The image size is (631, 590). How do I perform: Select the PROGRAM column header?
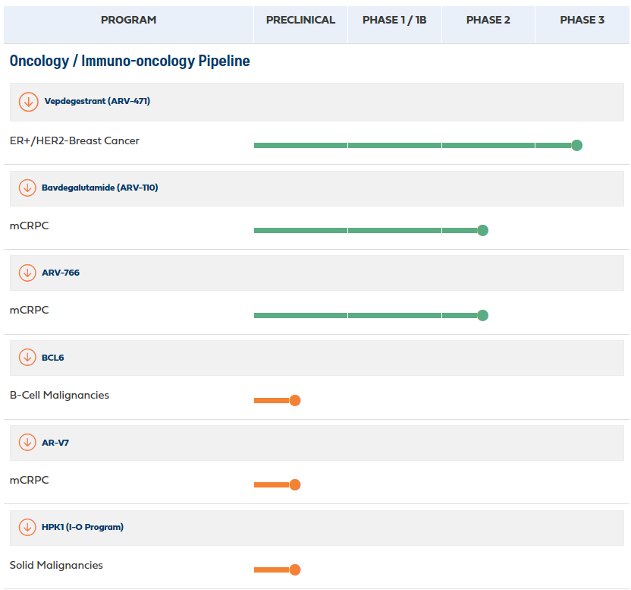(128, 21)
